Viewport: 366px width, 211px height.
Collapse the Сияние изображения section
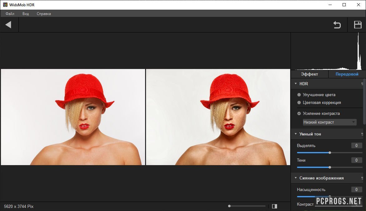click(295, 178)
